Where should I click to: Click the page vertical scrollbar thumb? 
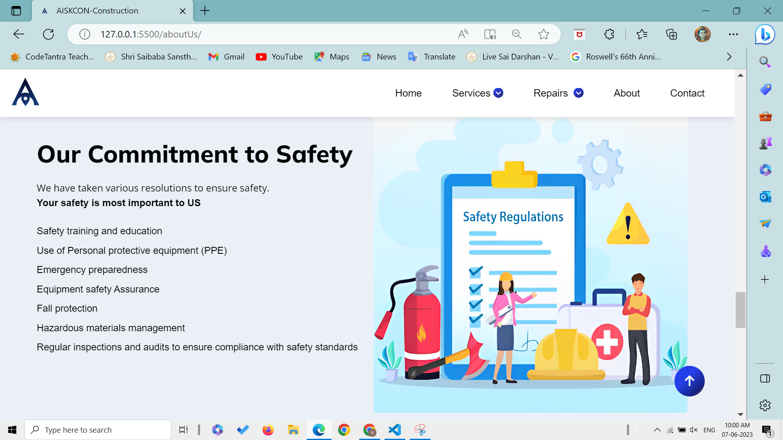[740, 310]
